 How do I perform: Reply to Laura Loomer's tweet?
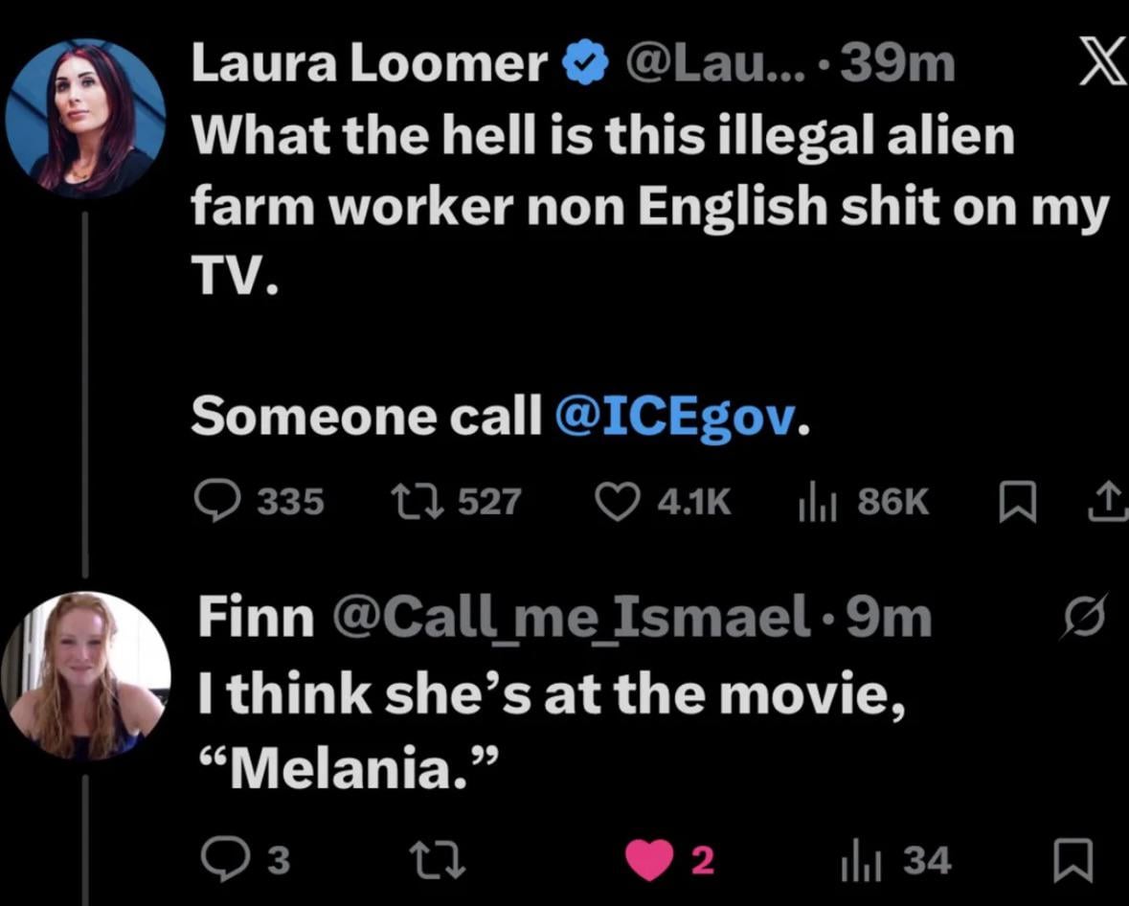(220, 501)
